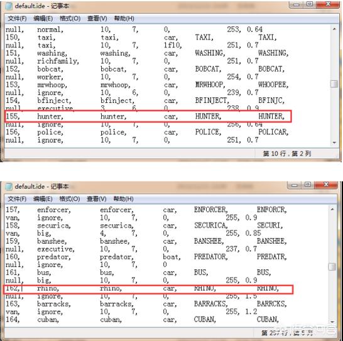Open 文件(F) menu in top Notepad window
343x341 pixels.
[x=17, y=18]
